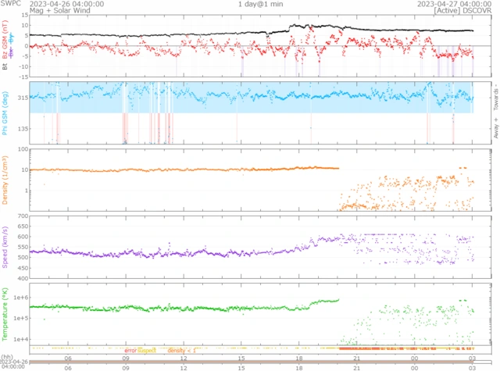Image resolution: width=500 pixels, height=371 pixels.
Task: Open the [Active] DSCOVR source selector
Action: [453, 11]
